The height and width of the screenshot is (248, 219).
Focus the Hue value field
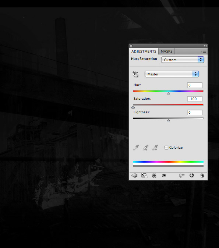point(194,85)
